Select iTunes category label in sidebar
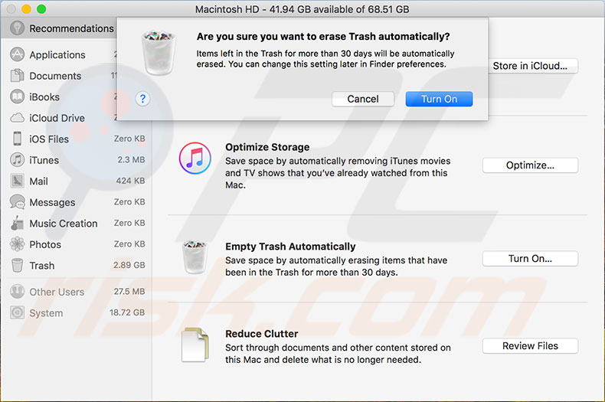 coord(44,160)
